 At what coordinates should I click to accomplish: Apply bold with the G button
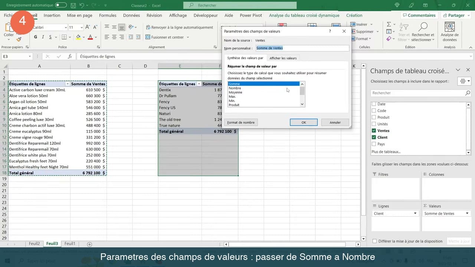click(36, 37)
